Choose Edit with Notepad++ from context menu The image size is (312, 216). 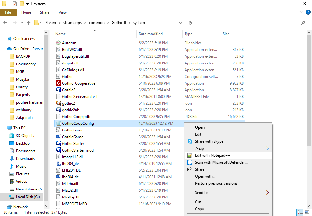pos(228,155)
